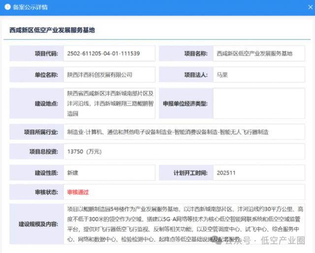Click the 建设性质 field showing 新建
This screenshot has height=253, width=315.
point(109,173)
